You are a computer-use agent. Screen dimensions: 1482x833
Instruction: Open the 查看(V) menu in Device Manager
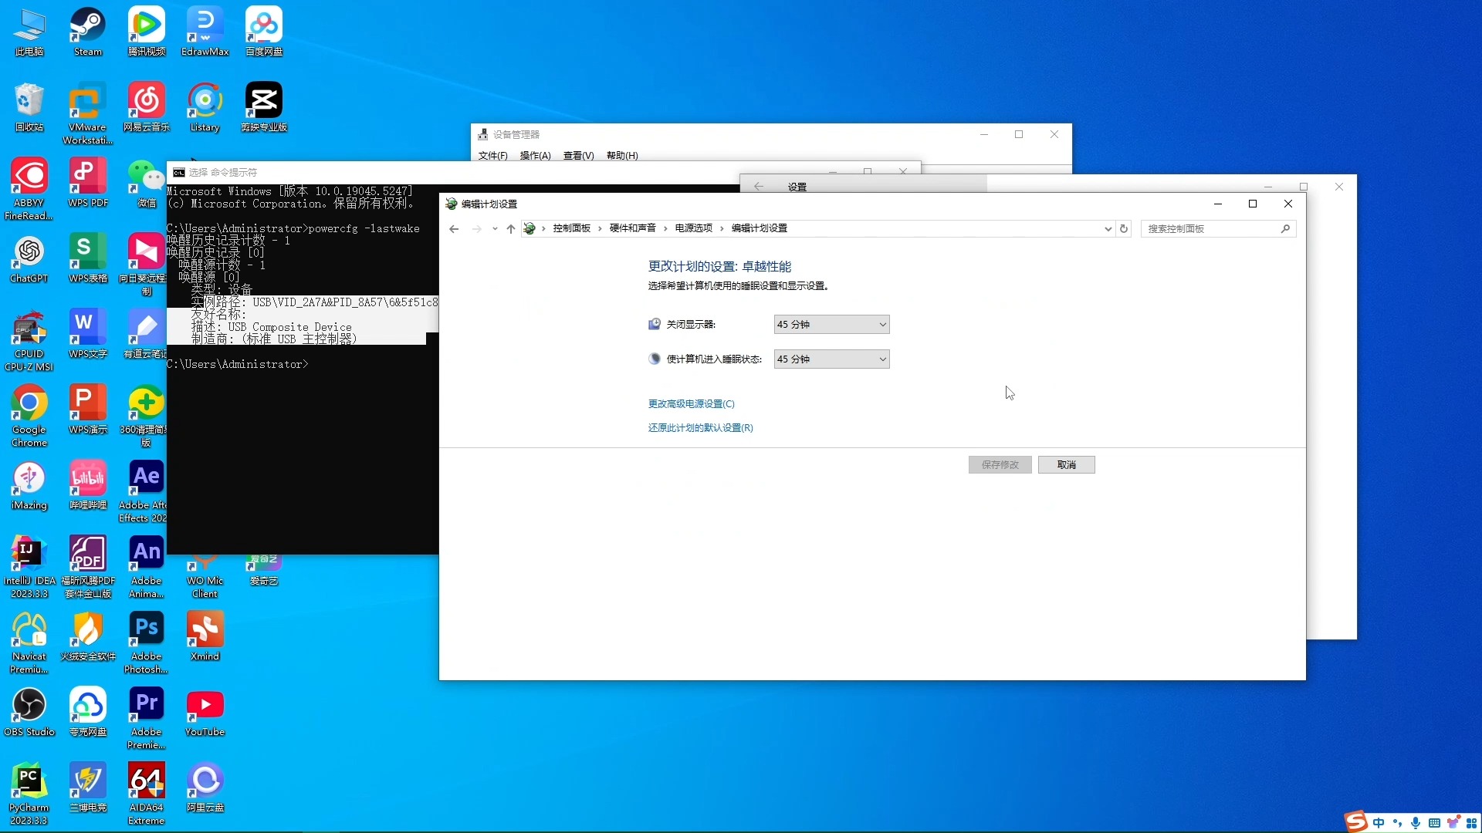pyautogui.click(x=578, y=155)
